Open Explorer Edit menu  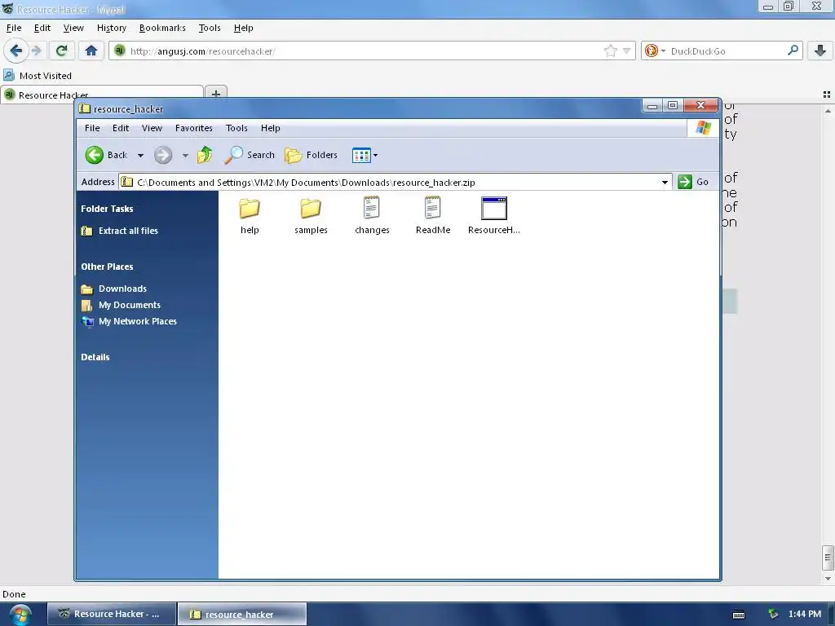tap(121, 128)
